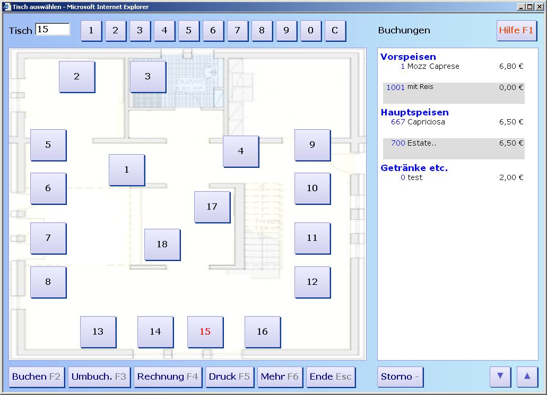
Task: Click the Umbuch. F3 button
Action: [99, 377]
